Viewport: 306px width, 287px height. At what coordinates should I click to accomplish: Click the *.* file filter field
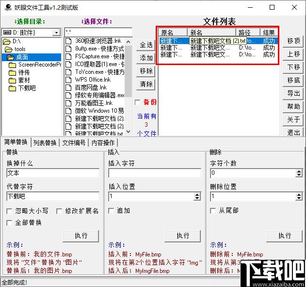pos(98,32)
